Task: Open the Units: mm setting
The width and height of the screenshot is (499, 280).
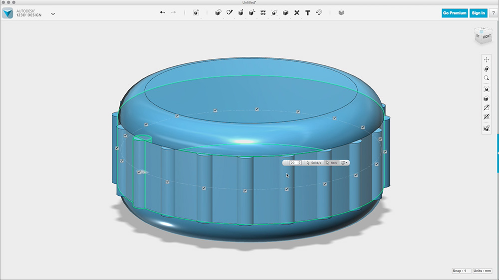Action: pos(482,271)
